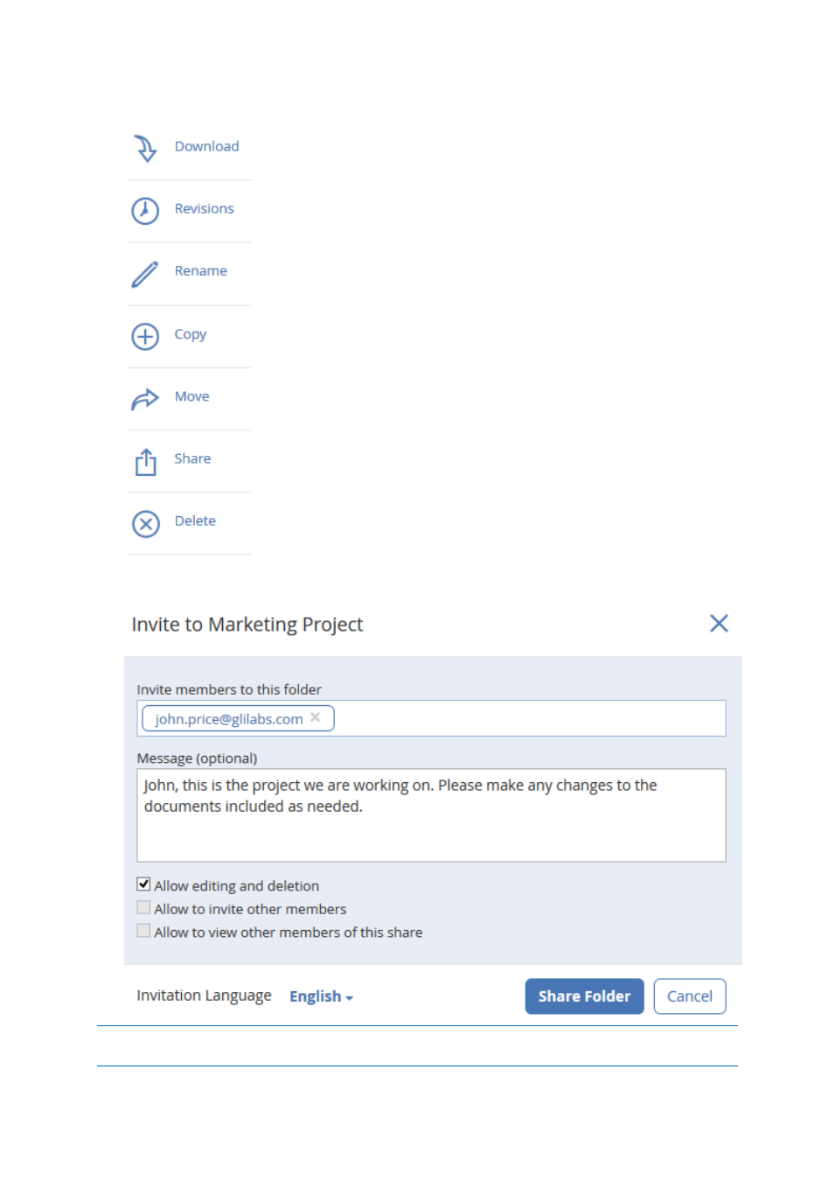Open Revisions via the clock icon
The height and width of the screenshot is (1181, 835).
[x=145, y=211]
